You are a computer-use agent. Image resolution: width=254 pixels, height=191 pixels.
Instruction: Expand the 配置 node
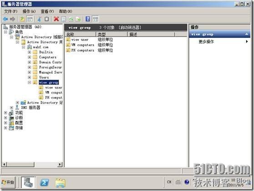point(5,123)
